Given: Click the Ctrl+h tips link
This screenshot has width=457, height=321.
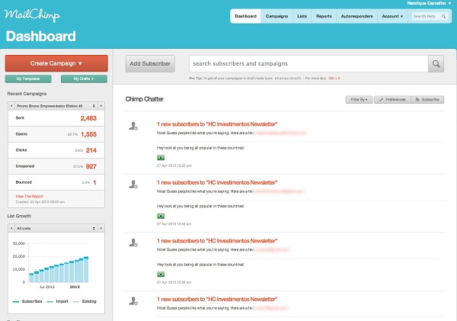Looking at the screenshot, I should (x=334, y=79).
